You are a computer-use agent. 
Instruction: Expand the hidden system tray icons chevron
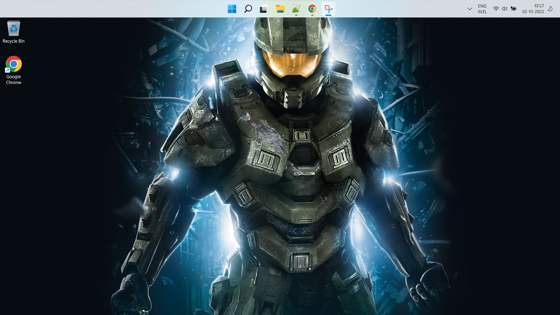click(x=470, y=9)
